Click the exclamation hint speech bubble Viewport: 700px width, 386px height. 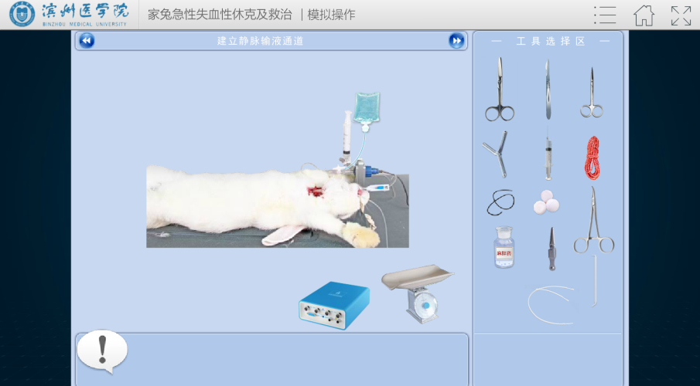tap(101, 350)
